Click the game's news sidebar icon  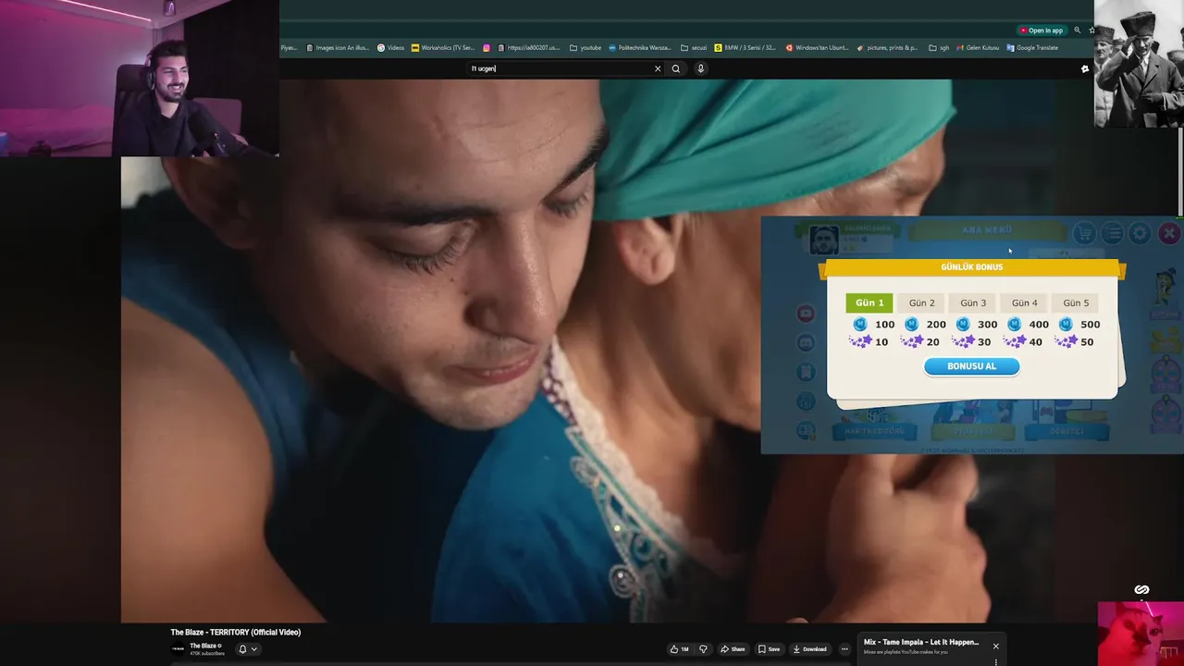(x=806, y=430)
